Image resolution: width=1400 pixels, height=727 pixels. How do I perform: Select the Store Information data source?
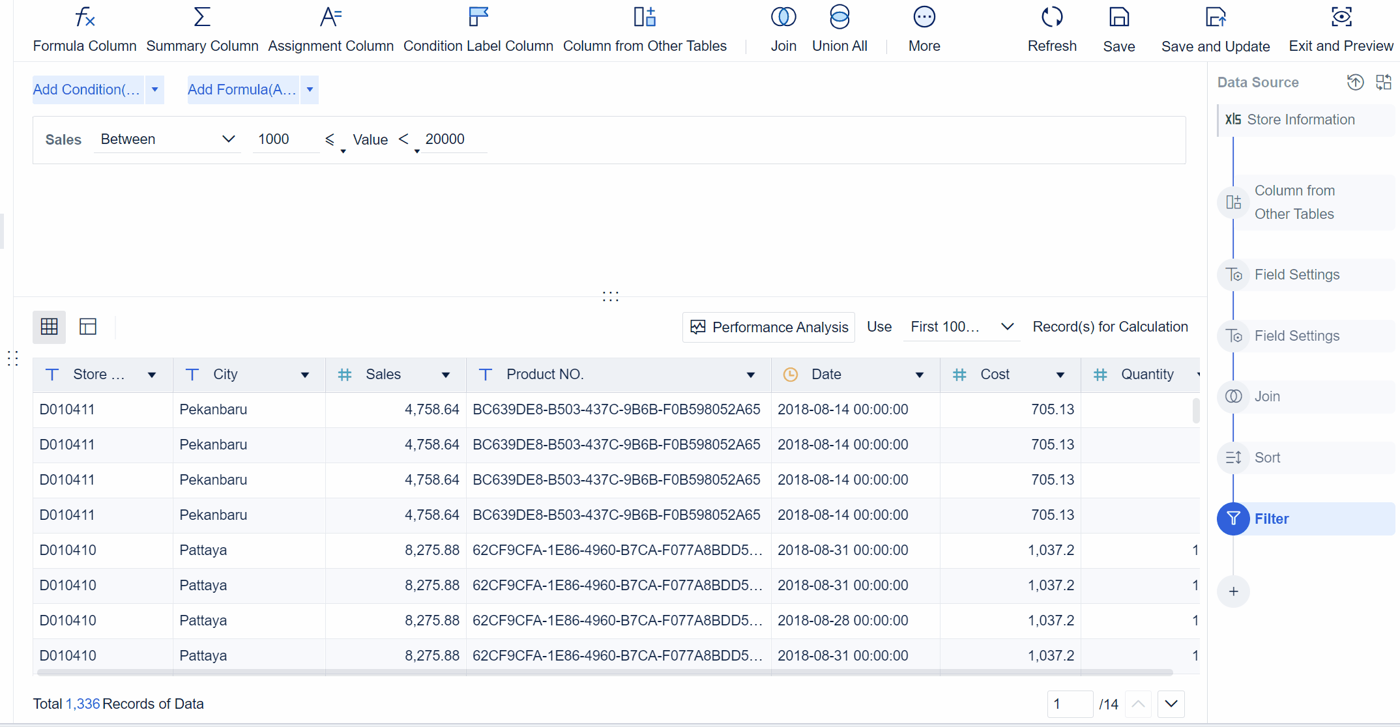pos(1301,119)
